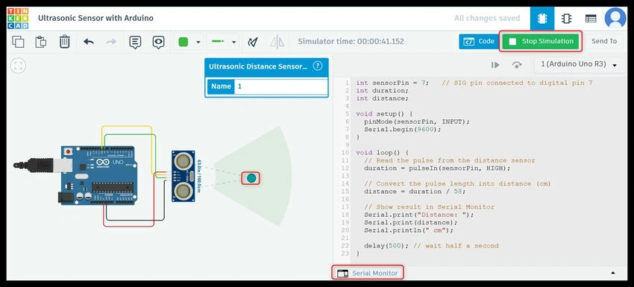The height and width of the screenshot is (287, 634).
Task: Click the All changes saved status
Action: [487, 18]
